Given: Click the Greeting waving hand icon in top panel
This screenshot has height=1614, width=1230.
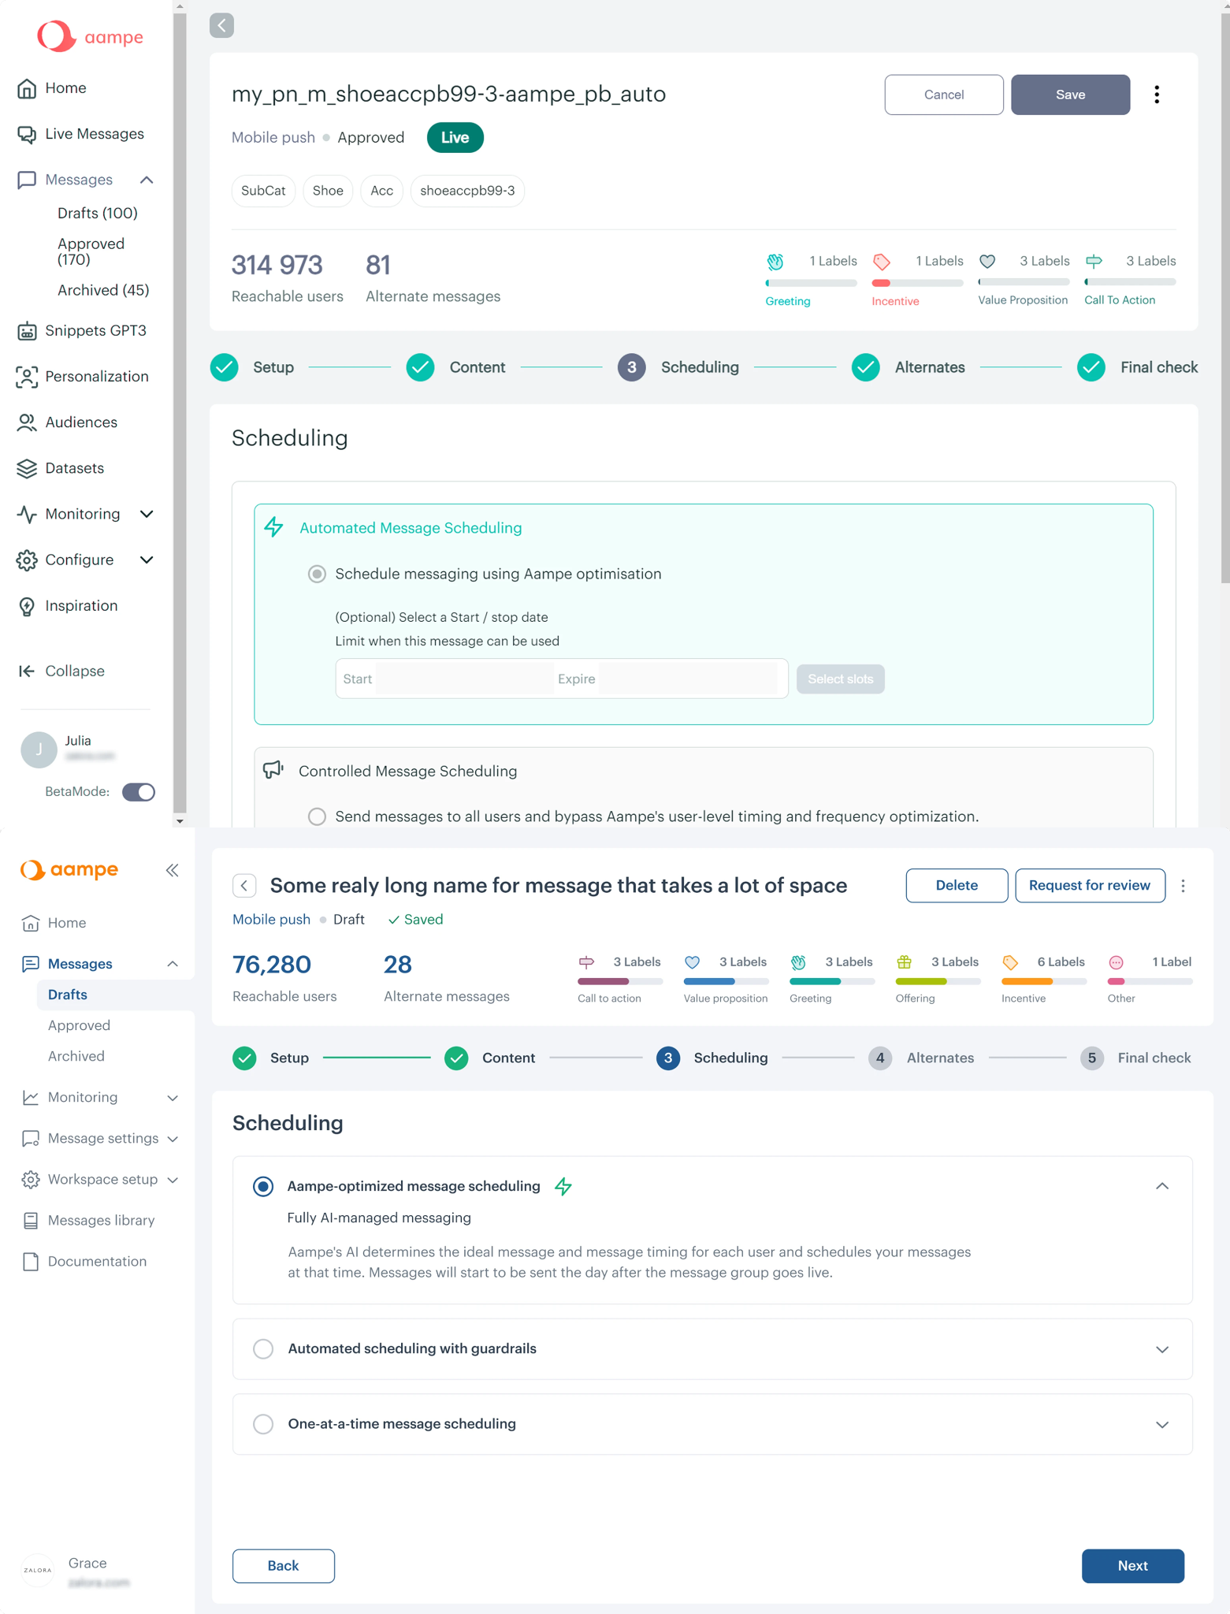Looking at the screenshot, I should pyautogui.click(x=775, y=262).
